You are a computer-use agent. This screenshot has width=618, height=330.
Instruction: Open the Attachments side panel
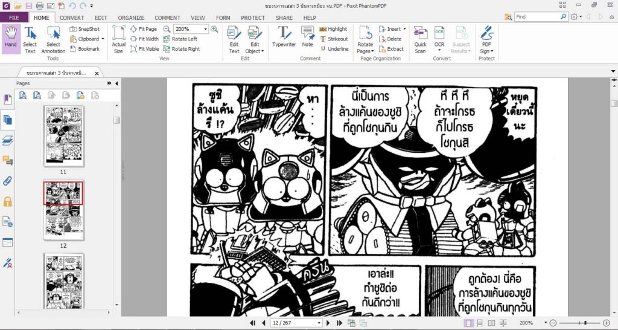pyautogui.click(x=7, y=181)
